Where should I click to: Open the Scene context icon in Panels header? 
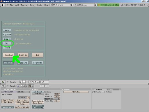click(33, 86)
